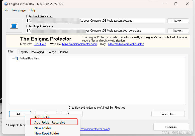
Task: Click the Enigma Virtual Box title bar icon
Action: (6, 4)
